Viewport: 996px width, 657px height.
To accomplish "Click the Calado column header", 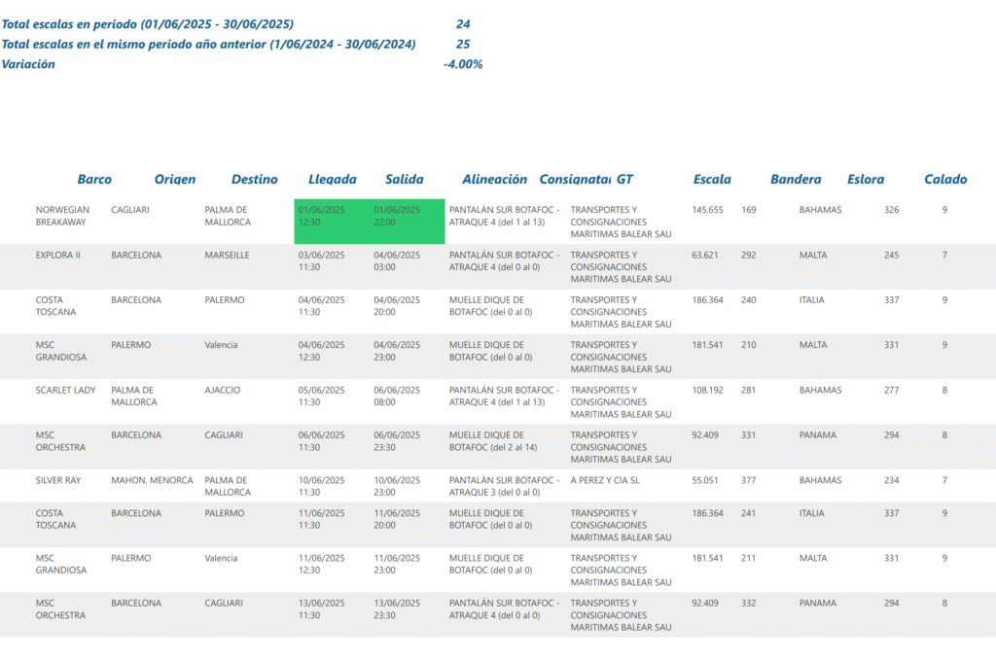I will tap(945, 180).
